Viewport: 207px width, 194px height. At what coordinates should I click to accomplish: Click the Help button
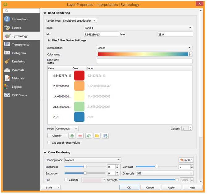click(192, 188)
